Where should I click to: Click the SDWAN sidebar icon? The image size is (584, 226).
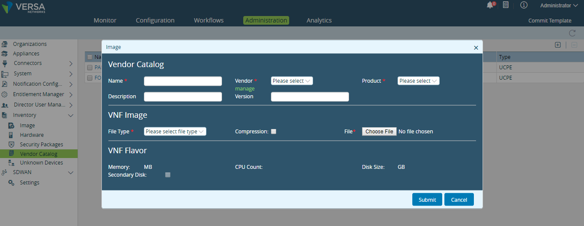[4, 172]
